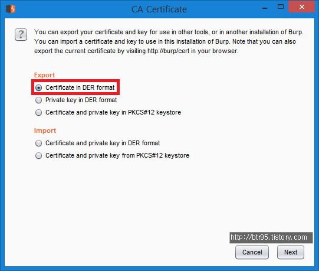Maximize the CA Certificate window
319x271 pixels.
point(281,6)
